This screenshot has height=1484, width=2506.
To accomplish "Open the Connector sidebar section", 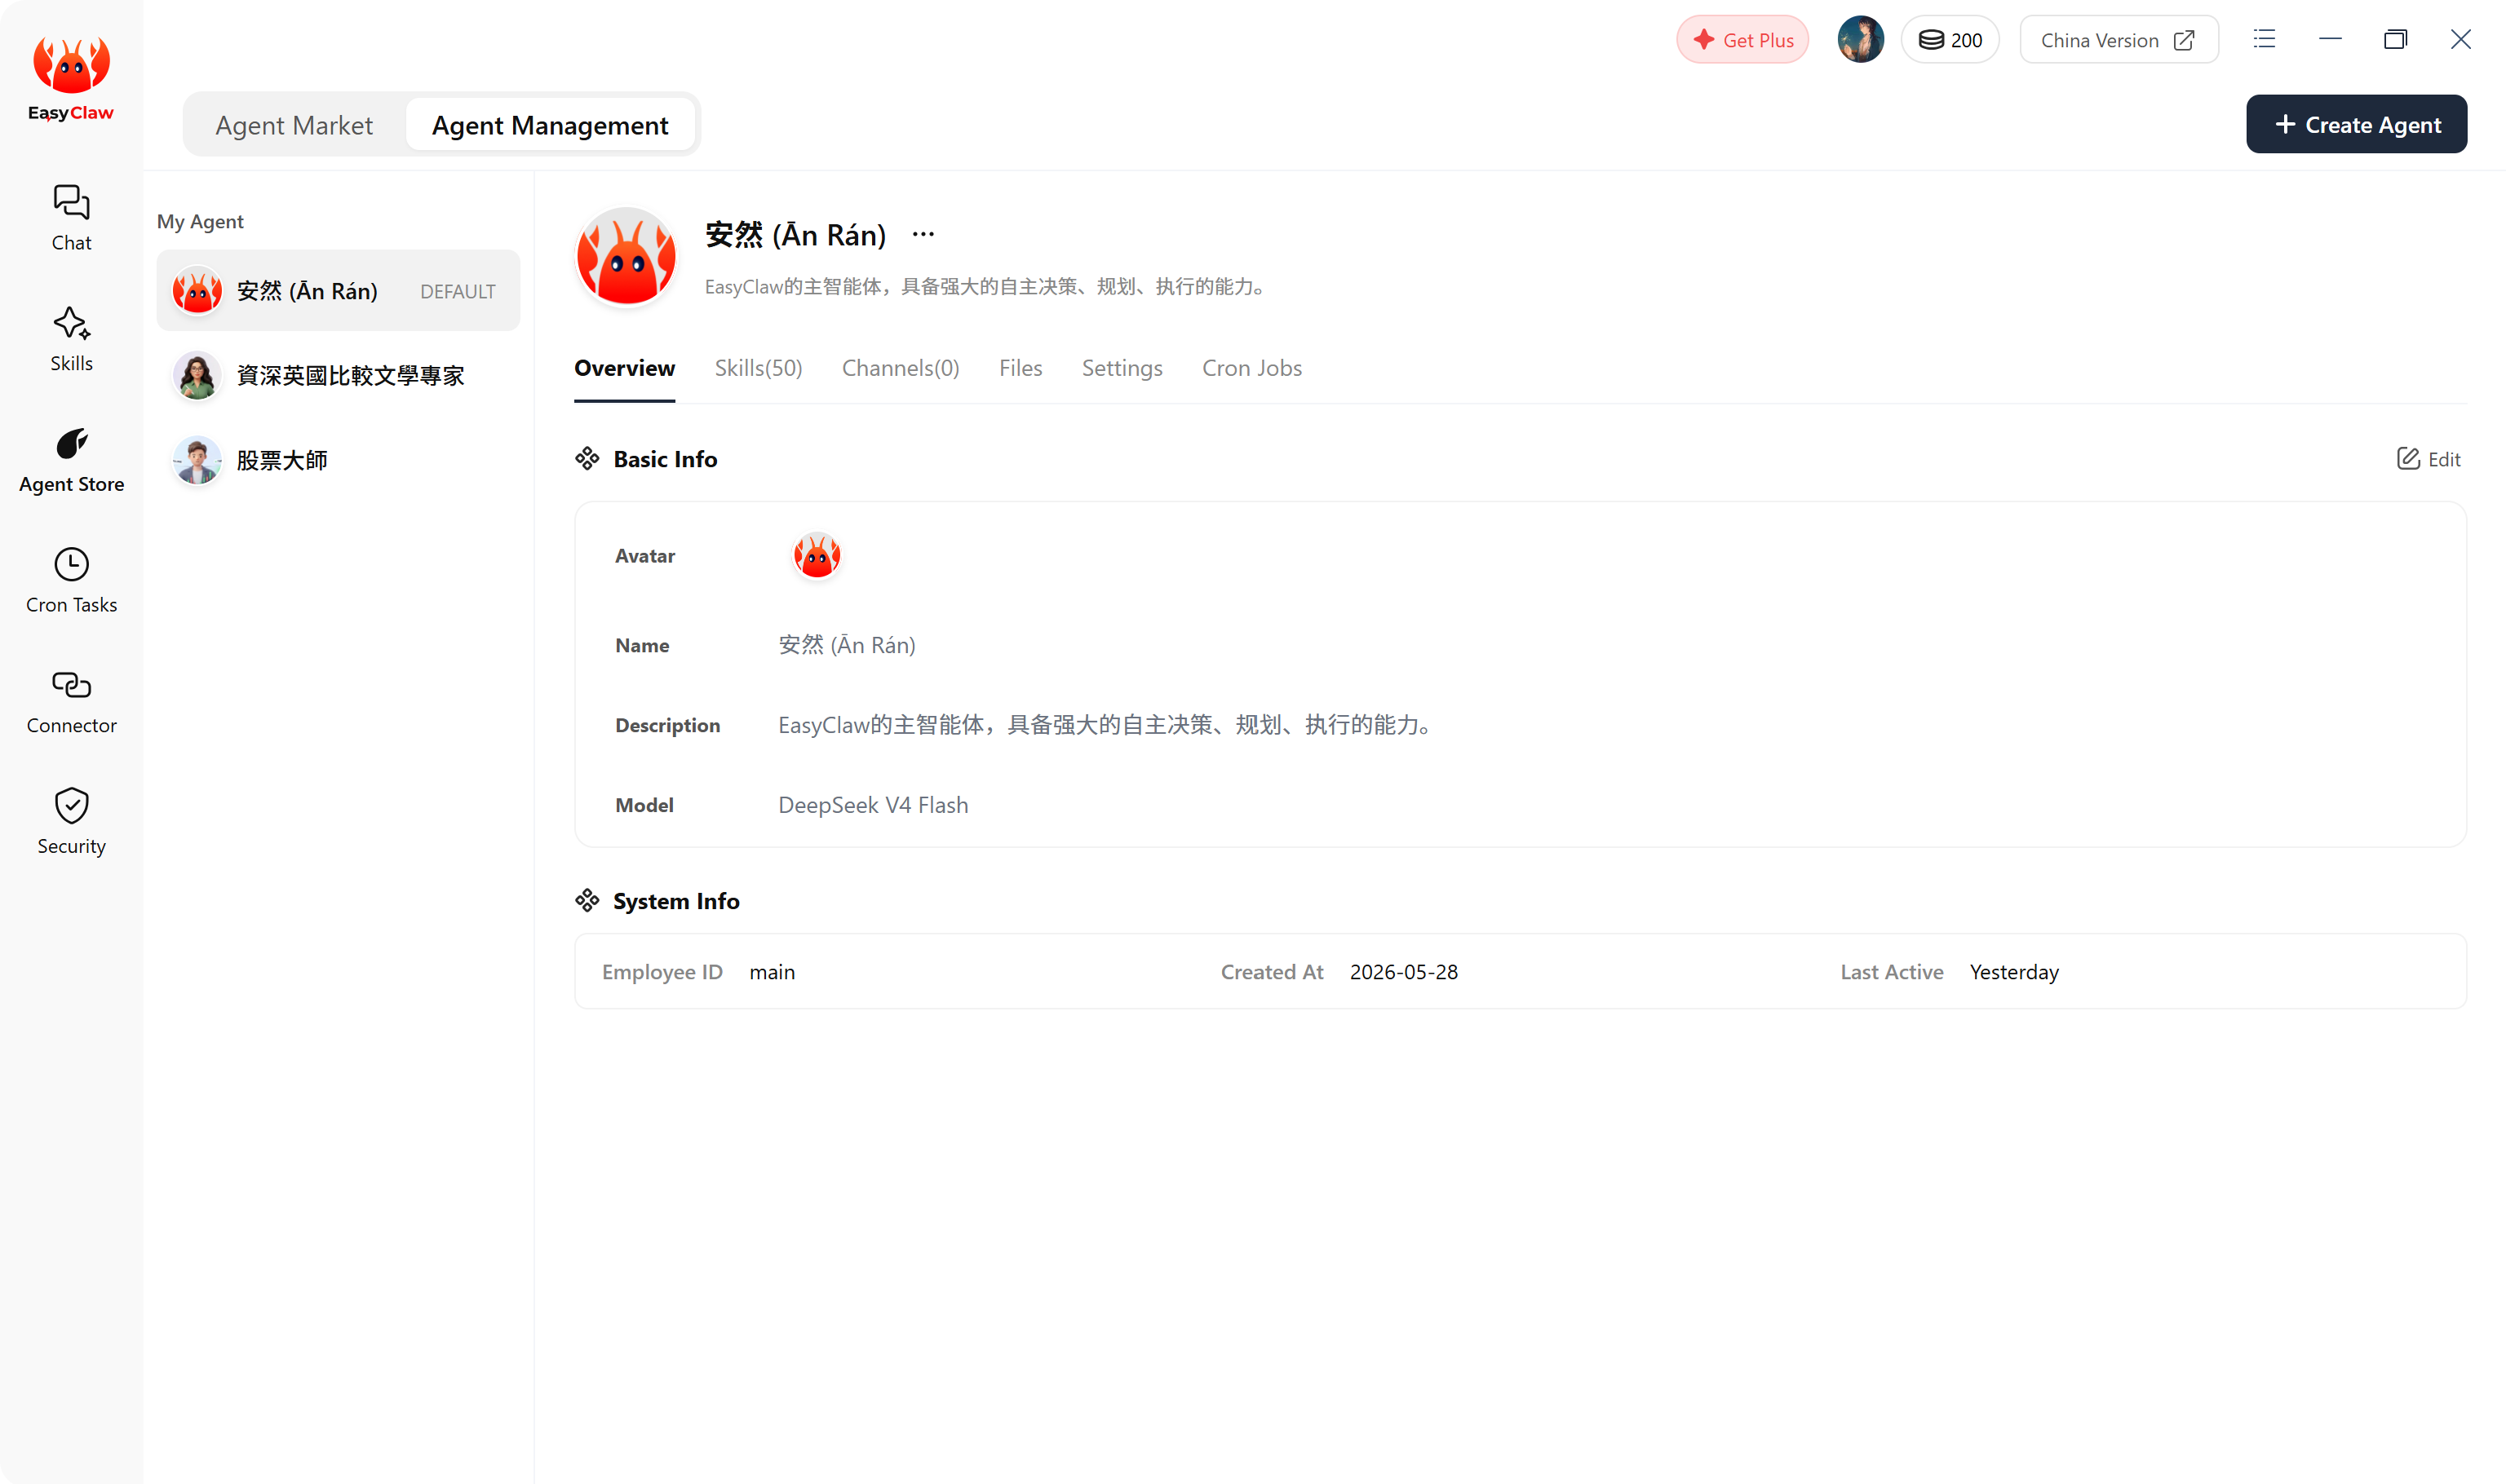I will [71, 701].
